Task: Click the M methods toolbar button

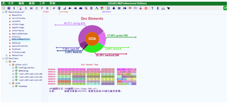Action: coord(31,8)
